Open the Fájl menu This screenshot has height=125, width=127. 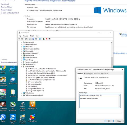point(20,36)
